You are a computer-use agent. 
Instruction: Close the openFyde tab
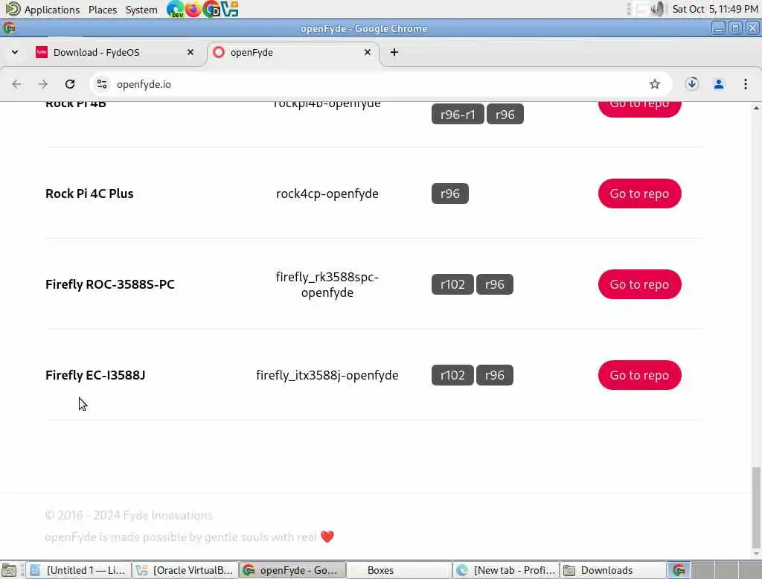[x=368, y=52]
